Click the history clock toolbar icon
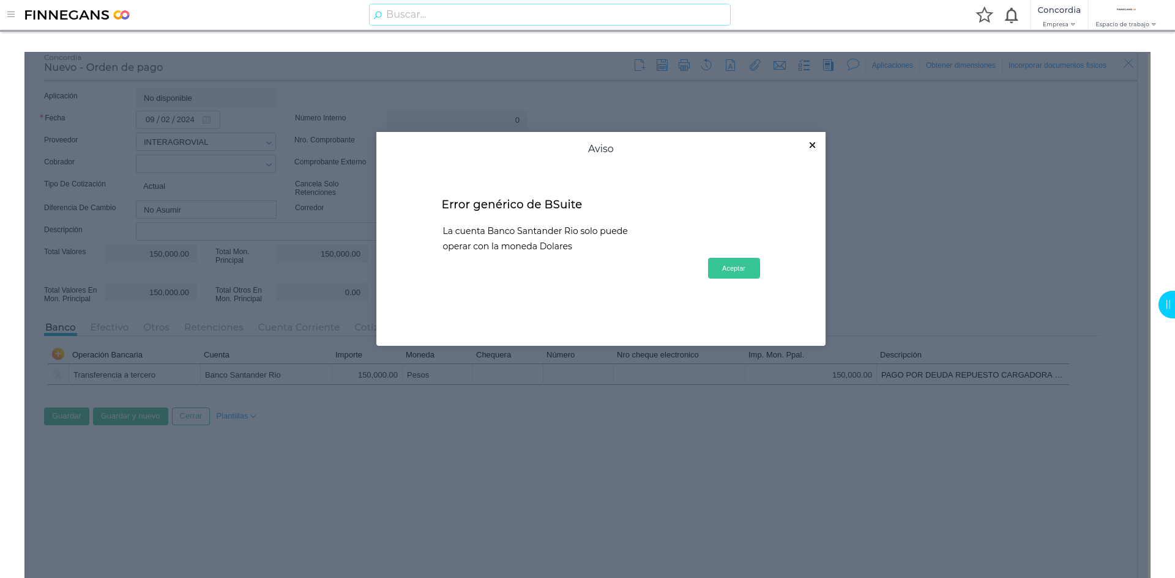Image resolution: width=1175 pixels, height=578 pixels. pos(707,65)
